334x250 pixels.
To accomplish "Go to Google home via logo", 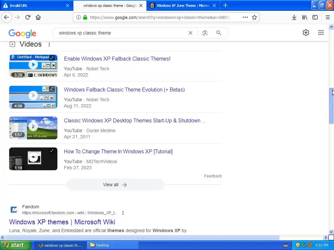I will [x=23, y=34].
